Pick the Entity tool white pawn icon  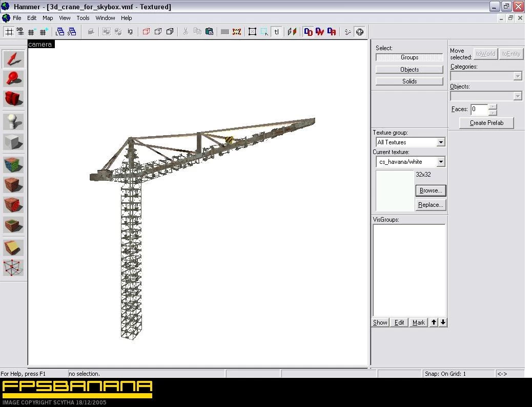tap(13, 121)
